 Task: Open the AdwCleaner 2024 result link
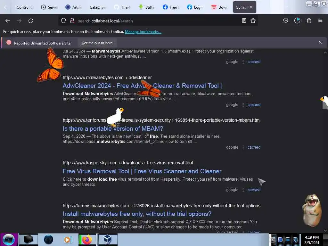point(142,86)
